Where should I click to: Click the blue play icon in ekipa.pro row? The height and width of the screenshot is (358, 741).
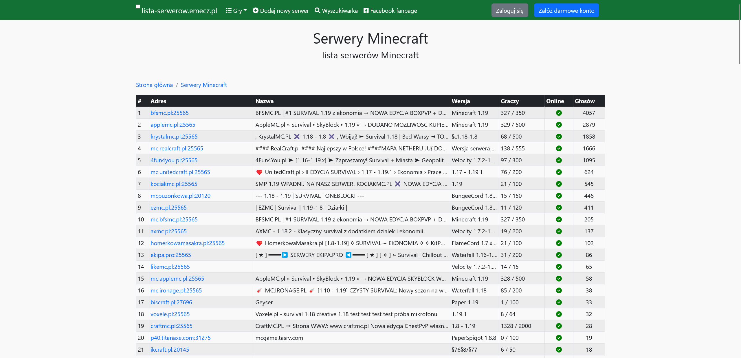click(x=285, y=255)
